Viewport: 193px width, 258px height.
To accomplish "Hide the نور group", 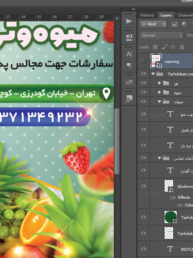I will point(144,82).
